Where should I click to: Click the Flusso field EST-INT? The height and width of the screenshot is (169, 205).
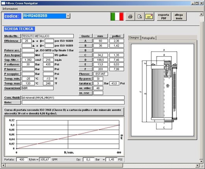tap(101, 74)
